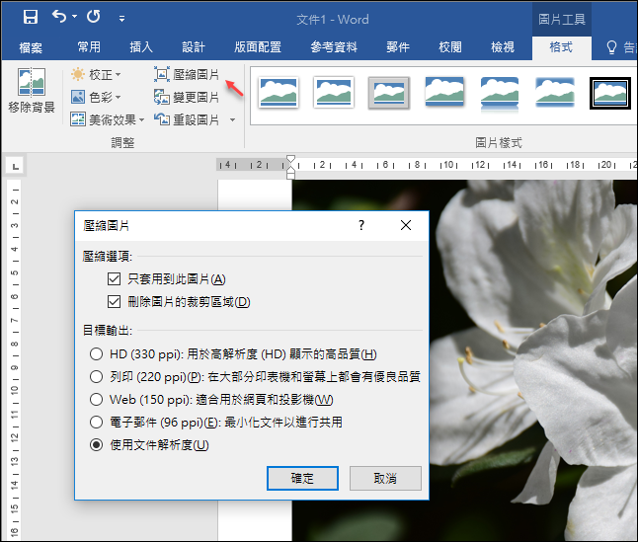Image resolution: width=638 pixels, height=542 pixels.
Task: Apply the first picture style thumbnail
Action: [279, 92]
